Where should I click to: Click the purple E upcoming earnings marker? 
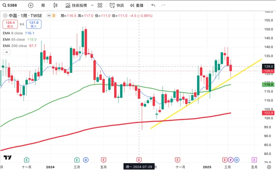254,160
